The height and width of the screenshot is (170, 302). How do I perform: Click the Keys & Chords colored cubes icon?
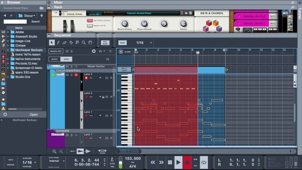[x=212, y=26]
